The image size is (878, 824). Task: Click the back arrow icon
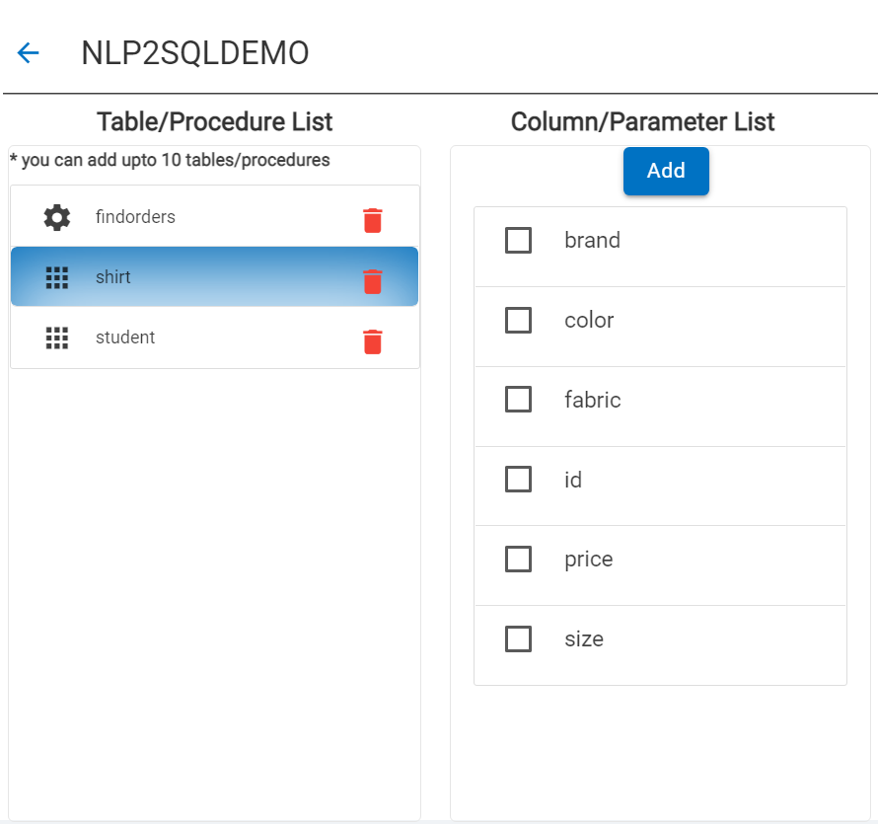coord(28,53)
